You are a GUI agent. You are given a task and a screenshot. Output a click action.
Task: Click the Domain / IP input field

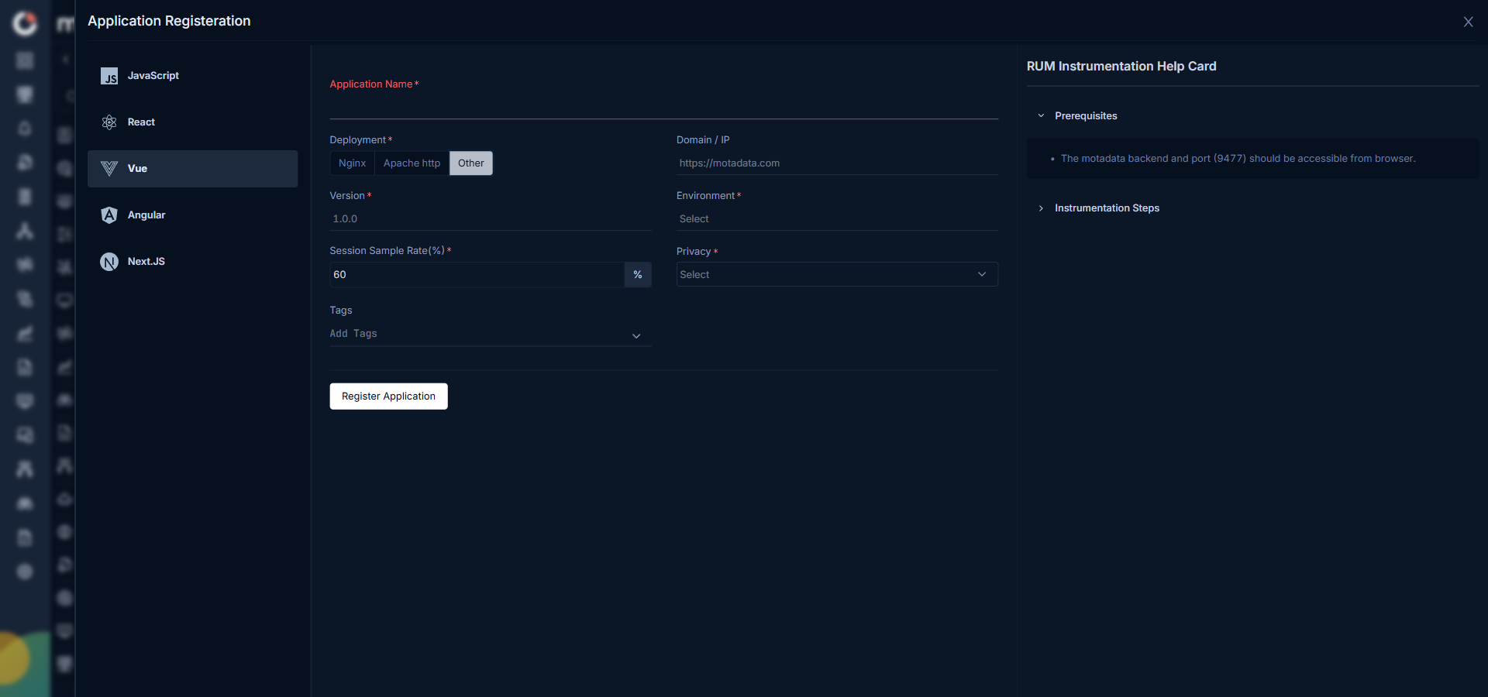coord(837,163)
